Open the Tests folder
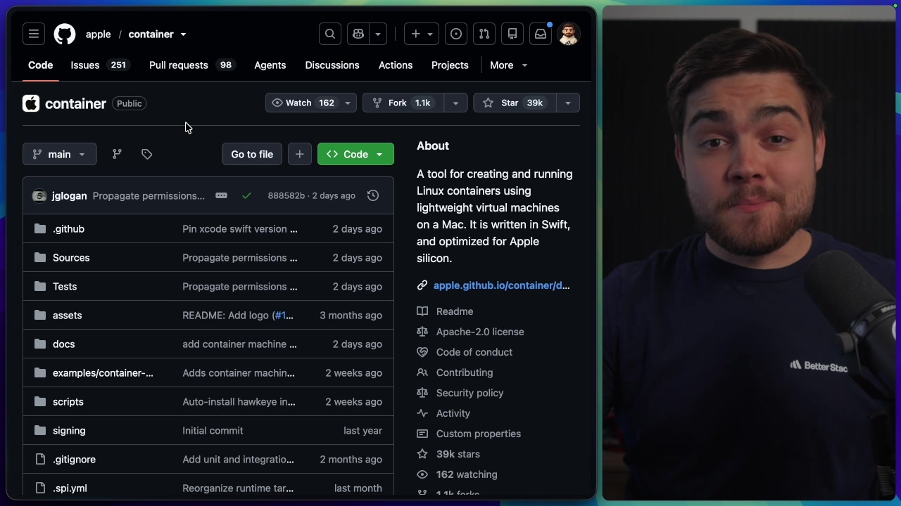This screenshot has height=506, width=901. click(65, 287)
